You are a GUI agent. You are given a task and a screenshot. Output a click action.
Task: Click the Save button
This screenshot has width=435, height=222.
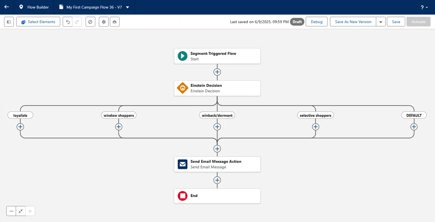coord(396,22)
